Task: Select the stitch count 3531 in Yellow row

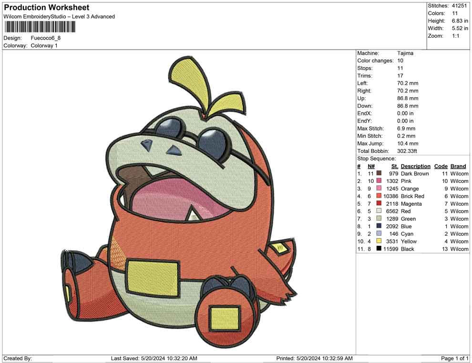Action: tap(392, 241)
